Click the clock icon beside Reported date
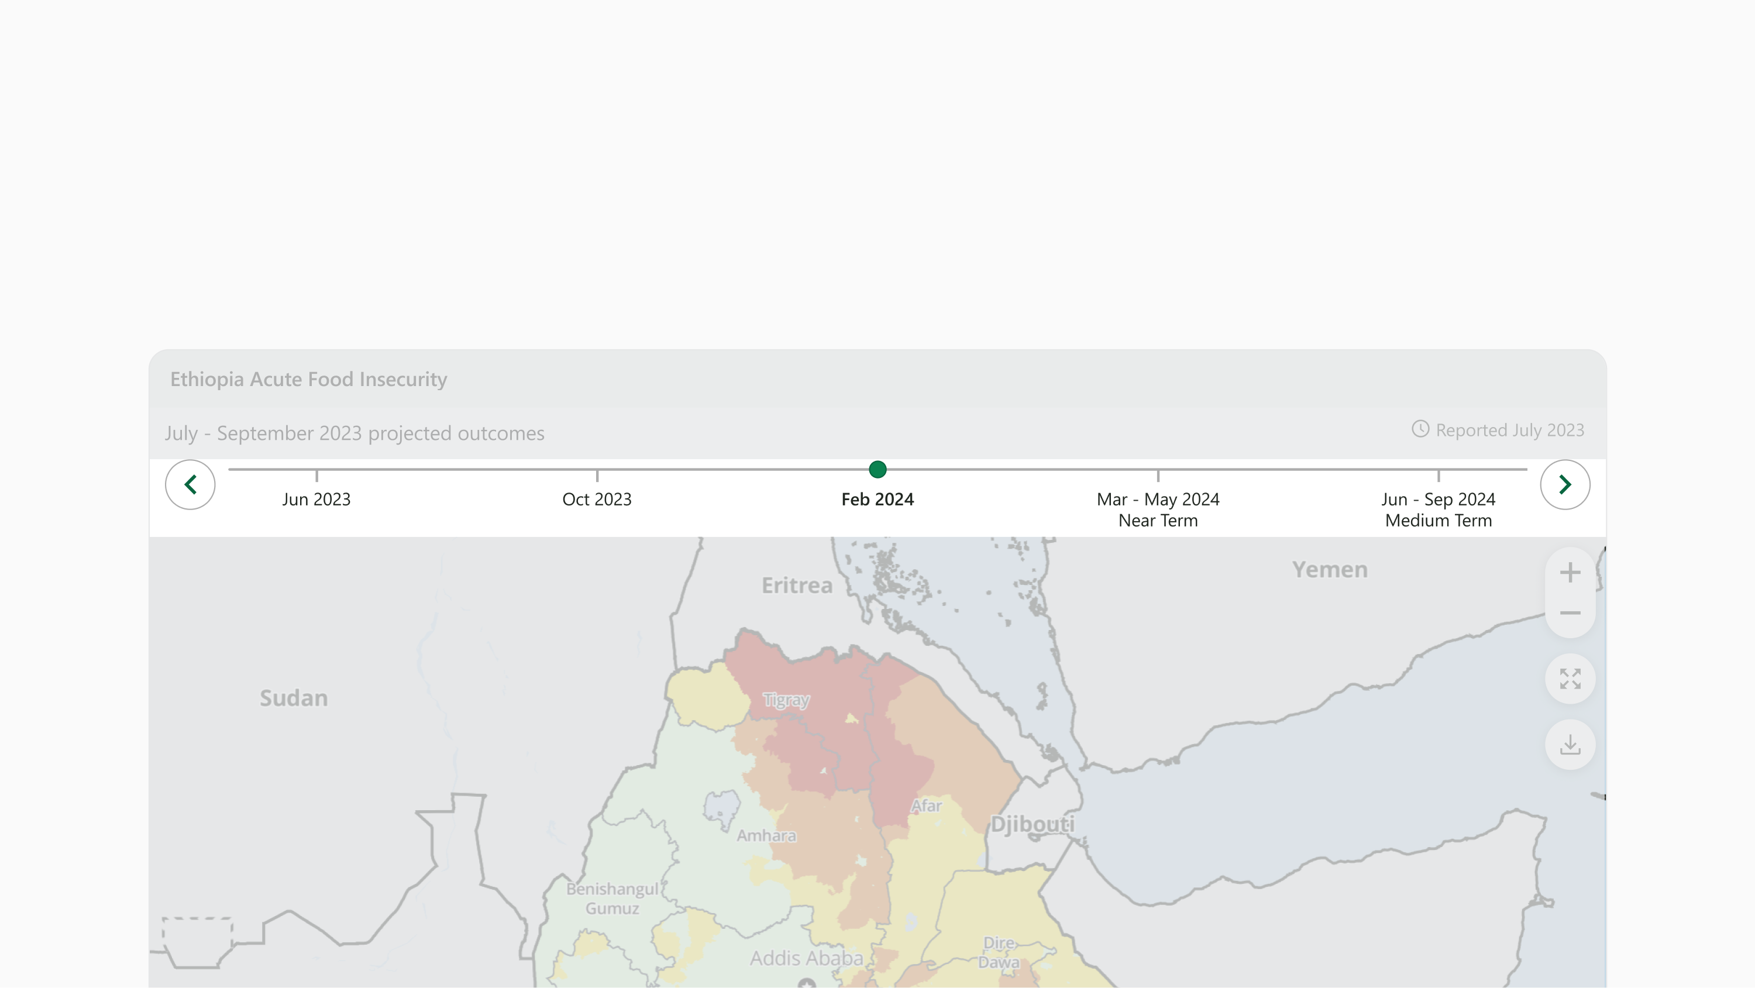Viewport: 1755px width, 988px height. pos(1420,429)
